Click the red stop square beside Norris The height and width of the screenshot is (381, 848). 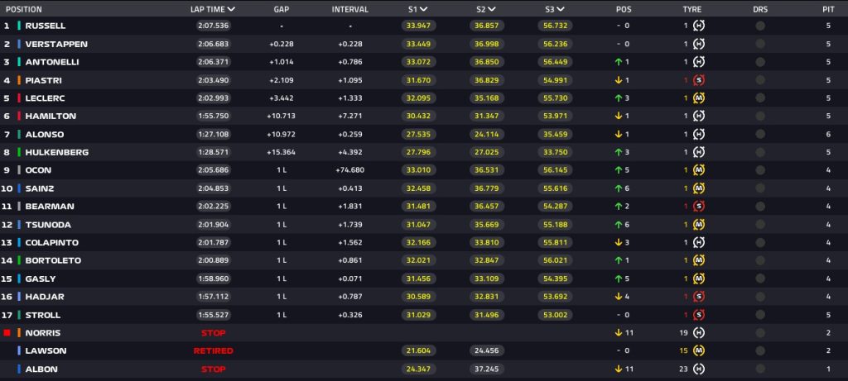click(x=7, y=333)
